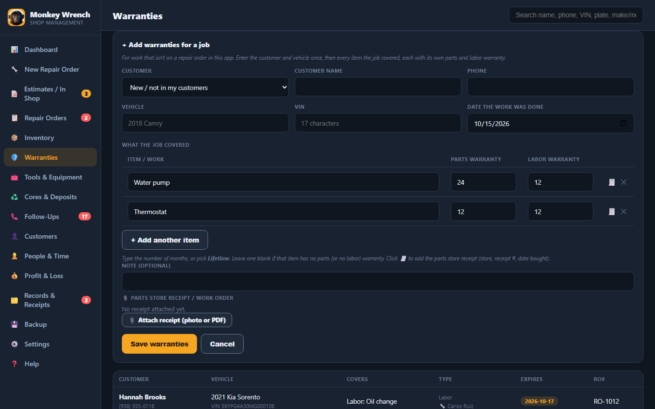The height and width of the screenshot is (409, 655).
Task: Click the EXPIRES column header
Action: coord(532,379)
